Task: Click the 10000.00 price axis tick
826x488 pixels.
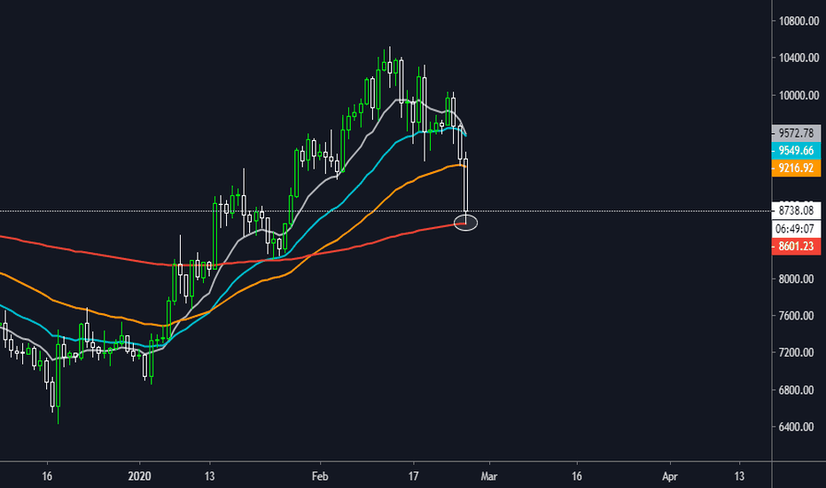Action: 799,96
